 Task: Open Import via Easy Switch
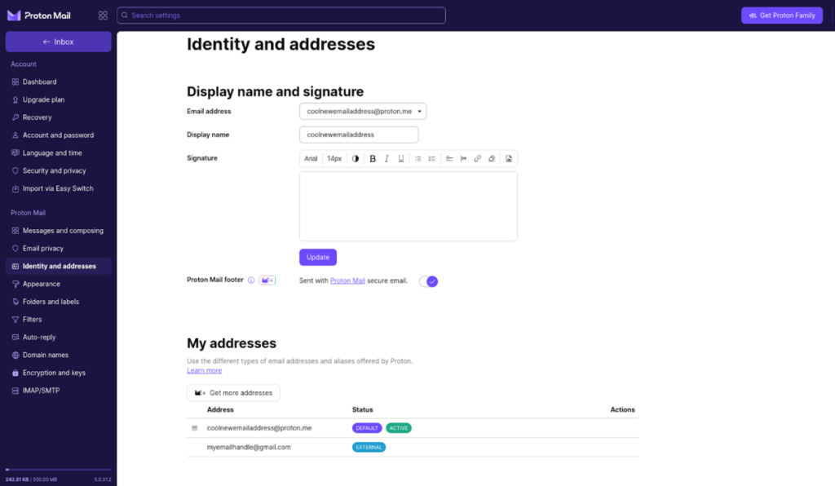click(x=58, y=188)
